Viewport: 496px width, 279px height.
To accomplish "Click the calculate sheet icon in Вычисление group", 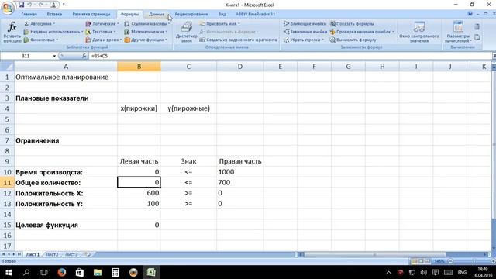I will pos(477,37).
